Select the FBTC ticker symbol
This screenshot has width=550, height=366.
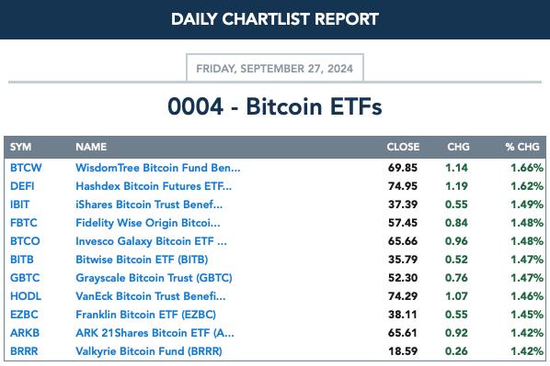[24, 223]
